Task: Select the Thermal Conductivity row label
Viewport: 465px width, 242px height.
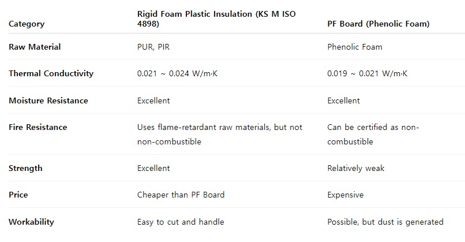Action: [x=51, y=73]
